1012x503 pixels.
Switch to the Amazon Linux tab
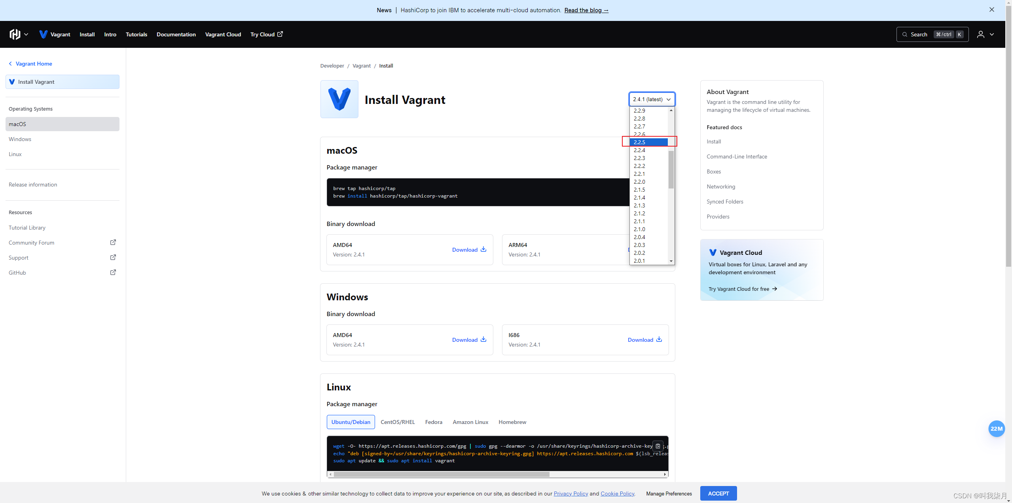point(470,422)
